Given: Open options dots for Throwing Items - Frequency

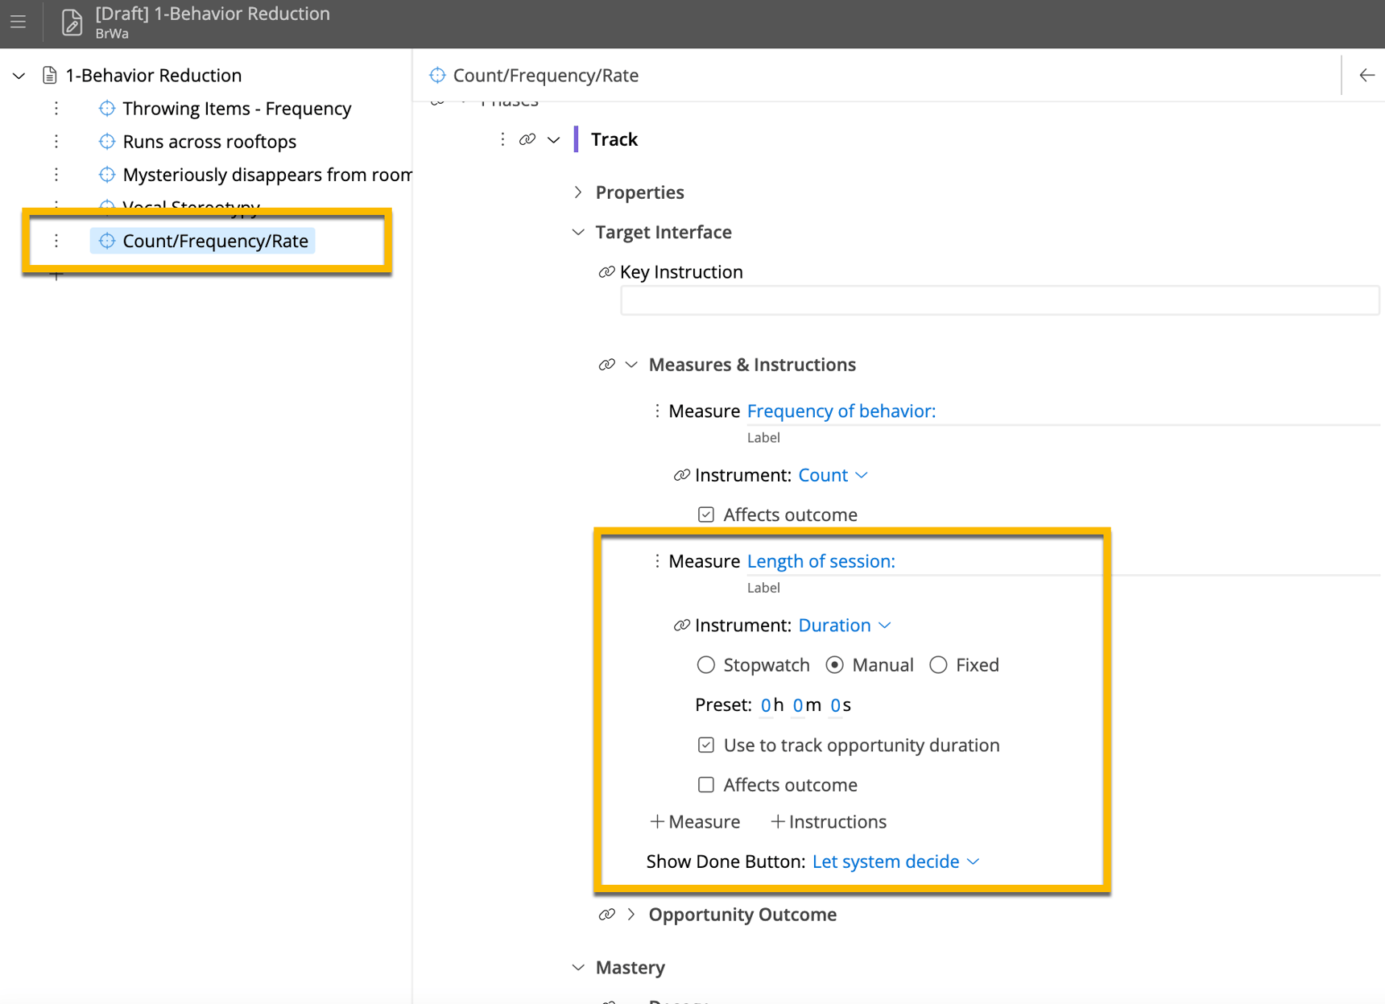Looking at the screenshot, I should point(56,108).
